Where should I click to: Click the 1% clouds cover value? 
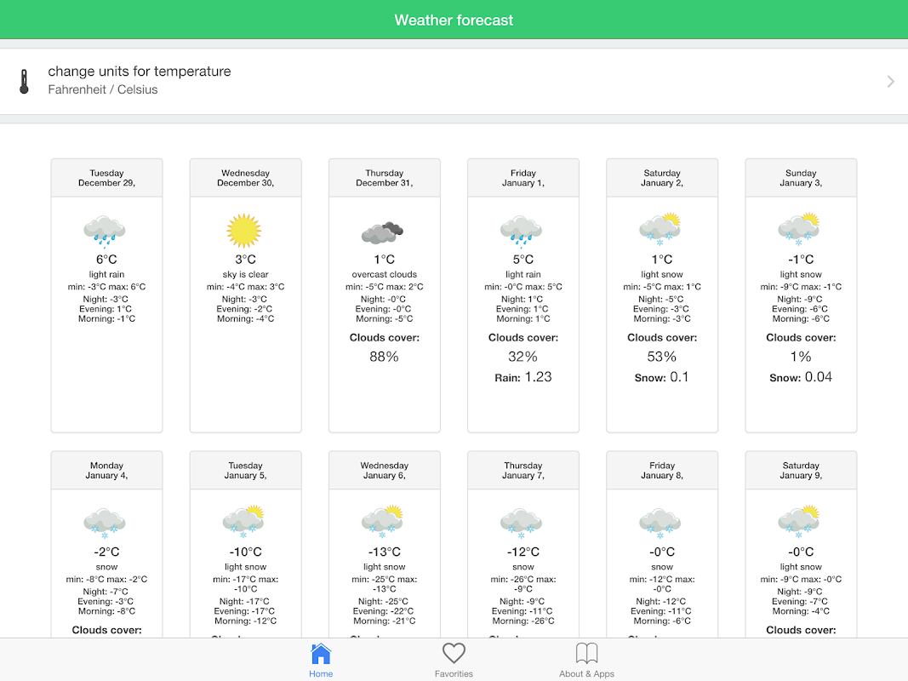(801, 357)
